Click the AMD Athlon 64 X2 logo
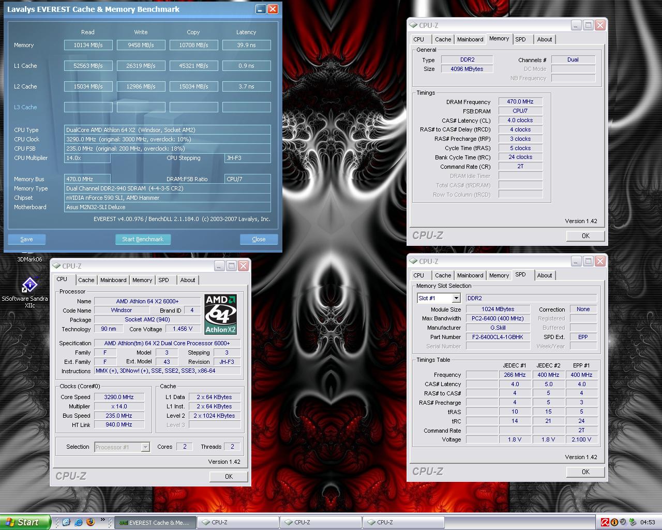662x530 pixels. coord(221,315)
